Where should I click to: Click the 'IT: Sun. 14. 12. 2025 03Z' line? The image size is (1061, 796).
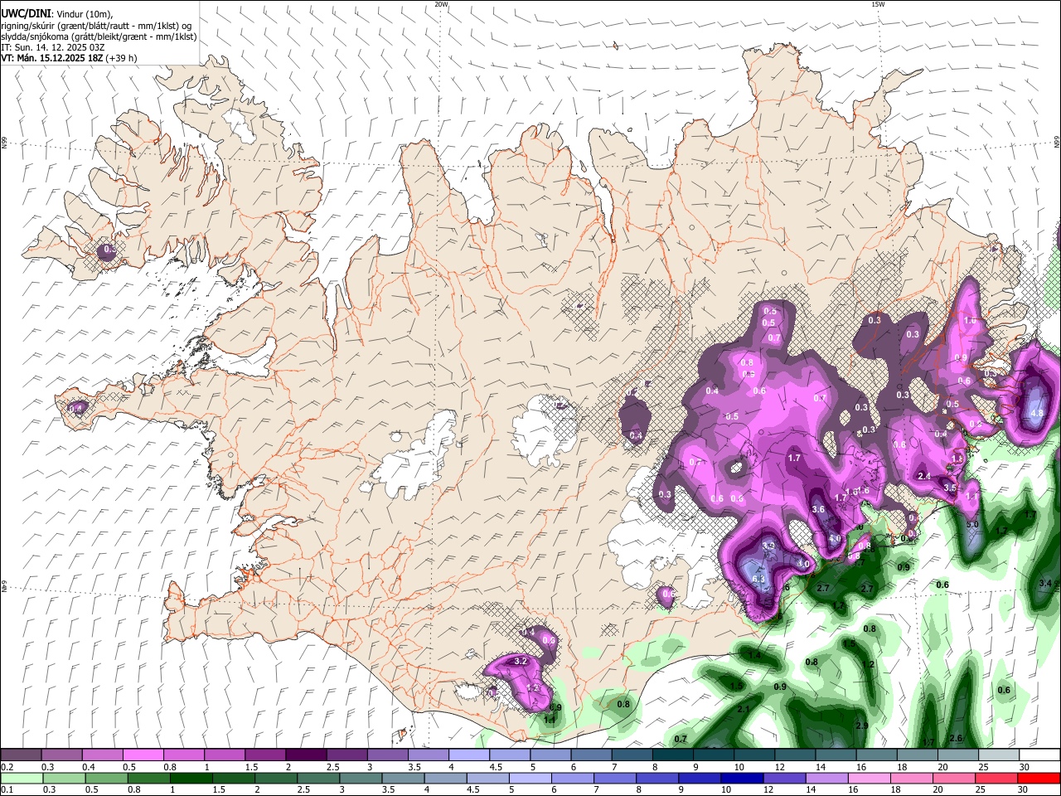(x=53, y=47)
